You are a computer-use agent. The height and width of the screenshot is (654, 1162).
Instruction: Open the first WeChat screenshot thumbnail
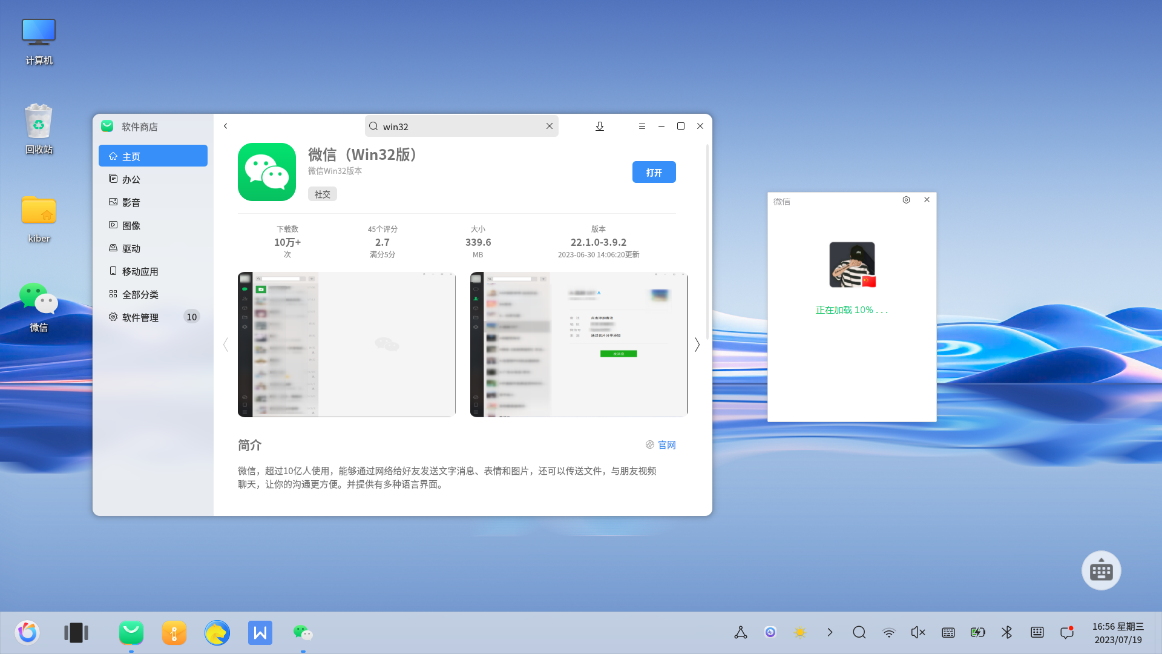pos(347,345)
